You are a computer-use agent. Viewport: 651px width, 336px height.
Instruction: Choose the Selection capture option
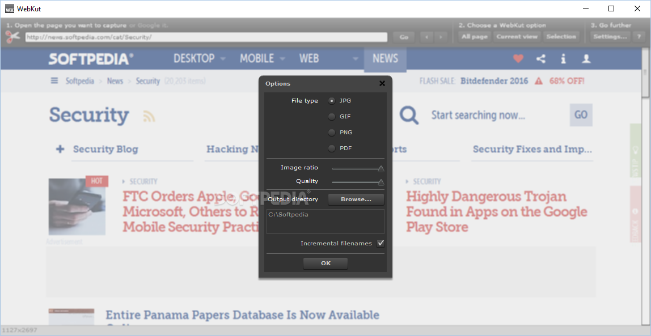coord(561,36)
